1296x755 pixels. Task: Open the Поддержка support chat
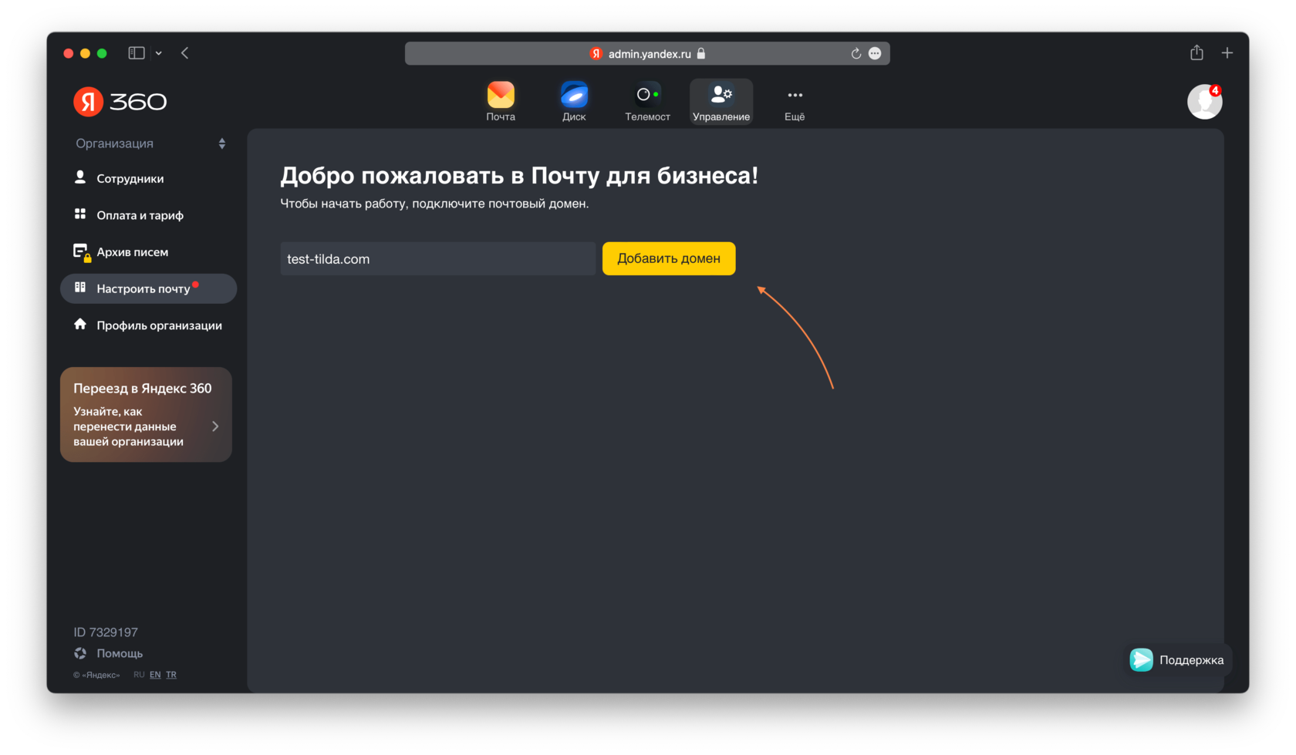[x=1177, y=660]
